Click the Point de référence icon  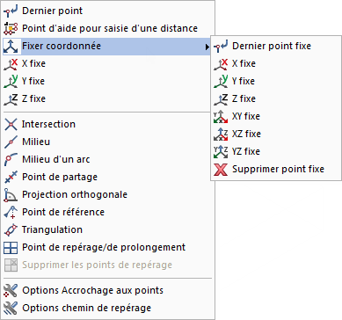click(11, 213)
